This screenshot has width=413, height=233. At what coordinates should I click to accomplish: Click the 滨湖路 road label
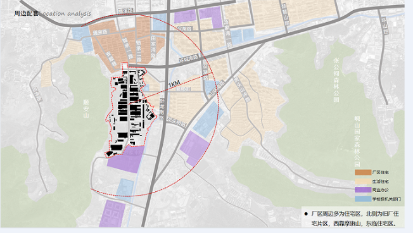(184, 28)
